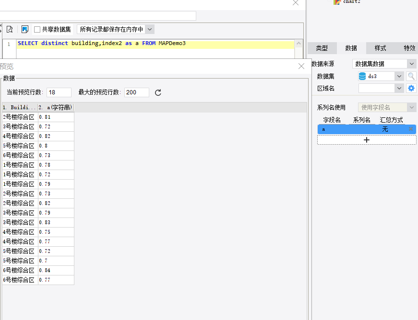The image size is (418, 320).
Task: Add a new field with plus button
Action: pyautogui.click(x=367, y=140)
